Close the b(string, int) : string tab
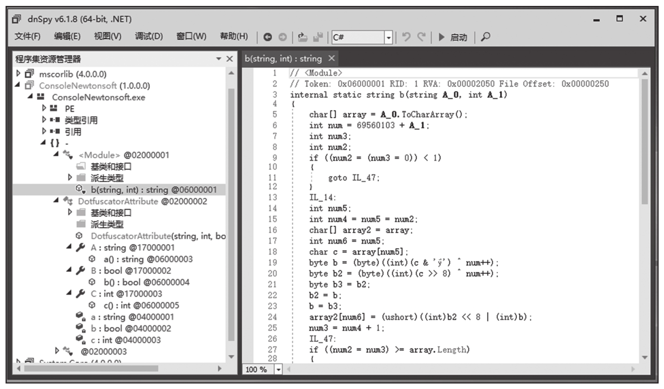 click(332, 58)
